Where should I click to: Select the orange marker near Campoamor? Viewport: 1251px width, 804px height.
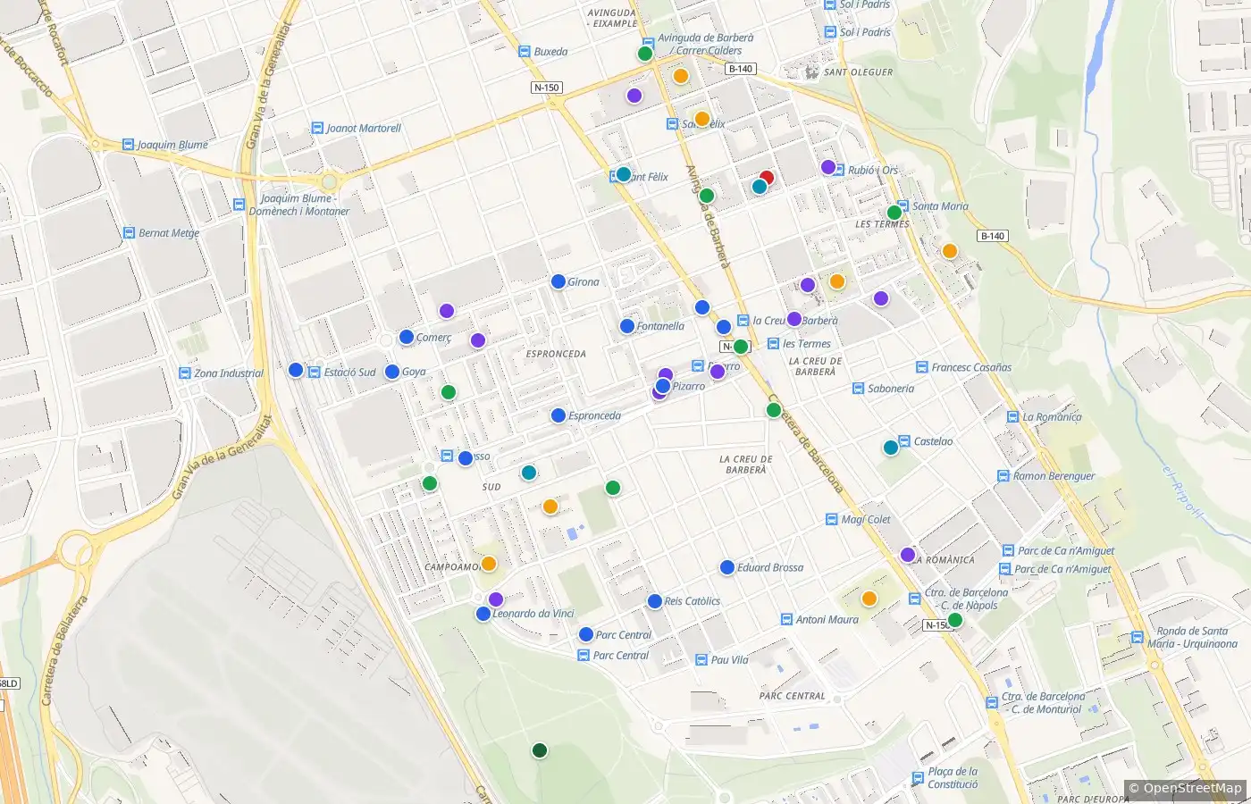[489, 564]
